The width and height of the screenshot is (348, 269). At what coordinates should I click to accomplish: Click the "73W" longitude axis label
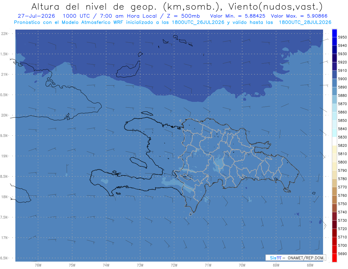(140, 265)
